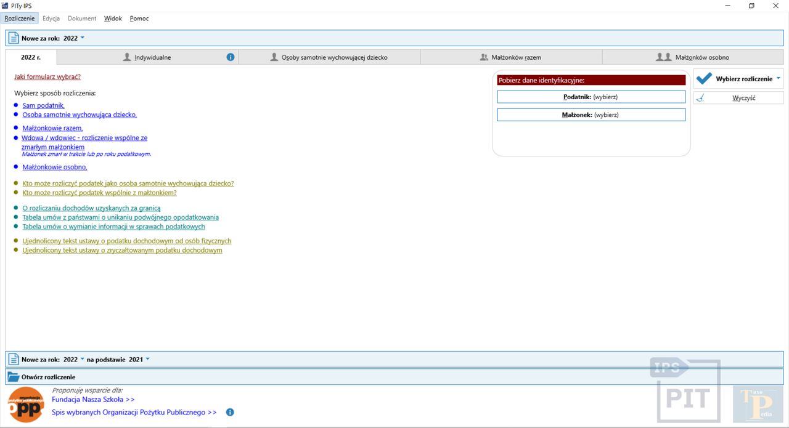Open link about single-parent tax settlement eligibility

(x=128, y=184)
